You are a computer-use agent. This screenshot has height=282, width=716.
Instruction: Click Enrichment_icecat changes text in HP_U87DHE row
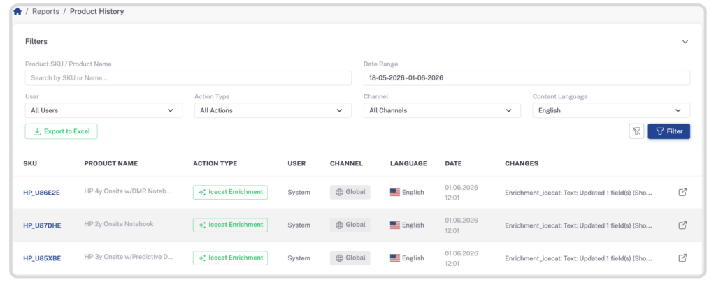(578, 225)
